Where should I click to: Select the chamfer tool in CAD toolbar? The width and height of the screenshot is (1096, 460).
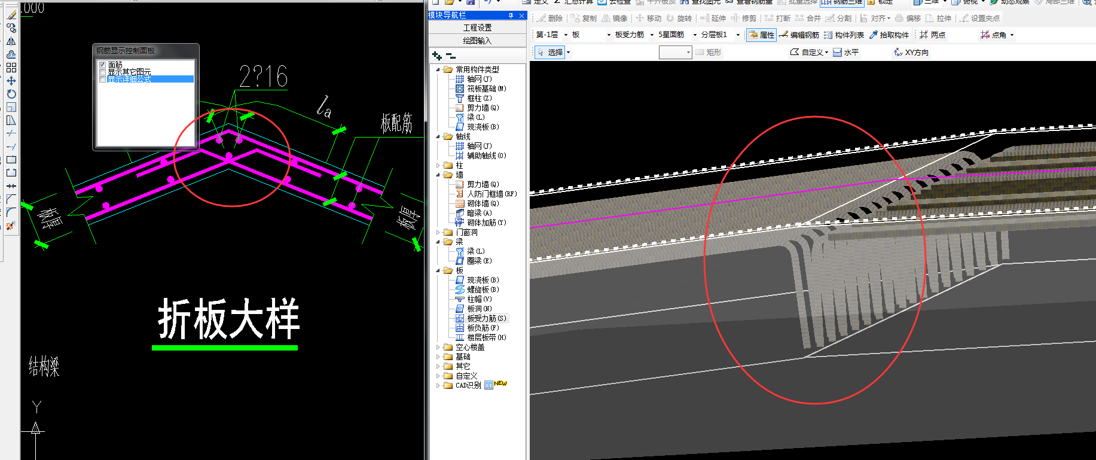click(11, 199)
